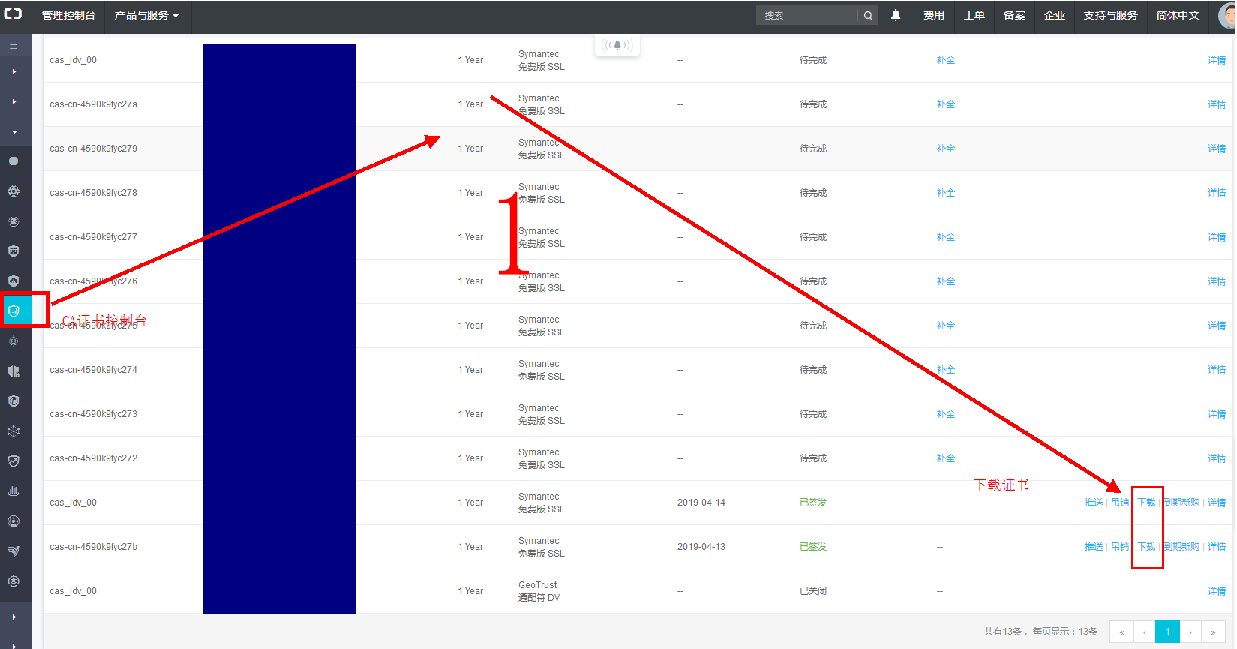Click the gear icon in left sidebar
Image resolution: width=1237 pixels, height=649 pixels.
14,191
